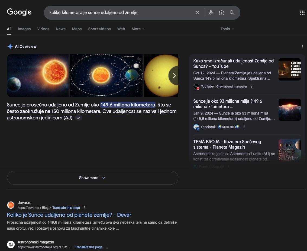Start voice search with microphone icon

pos(211,13)
